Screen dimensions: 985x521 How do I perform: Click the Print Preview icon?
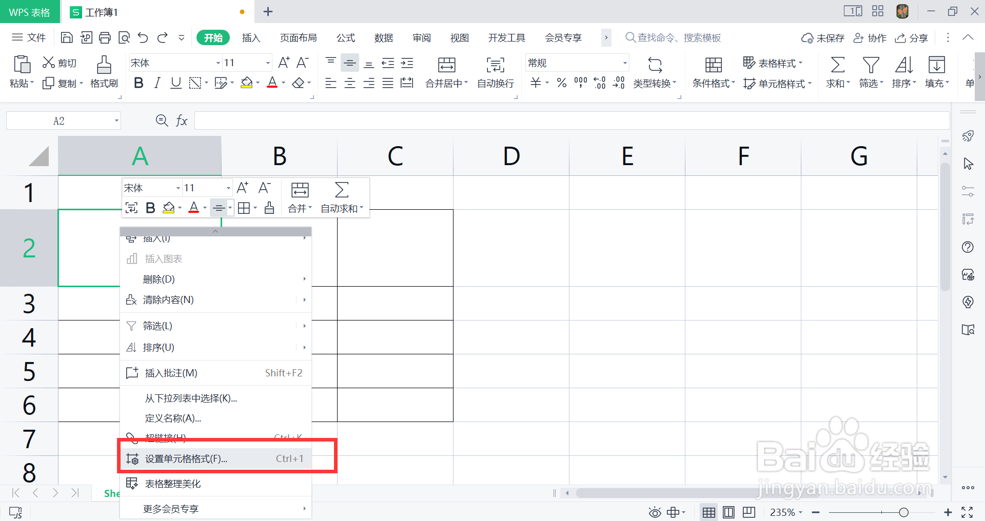tap(124, 37)
